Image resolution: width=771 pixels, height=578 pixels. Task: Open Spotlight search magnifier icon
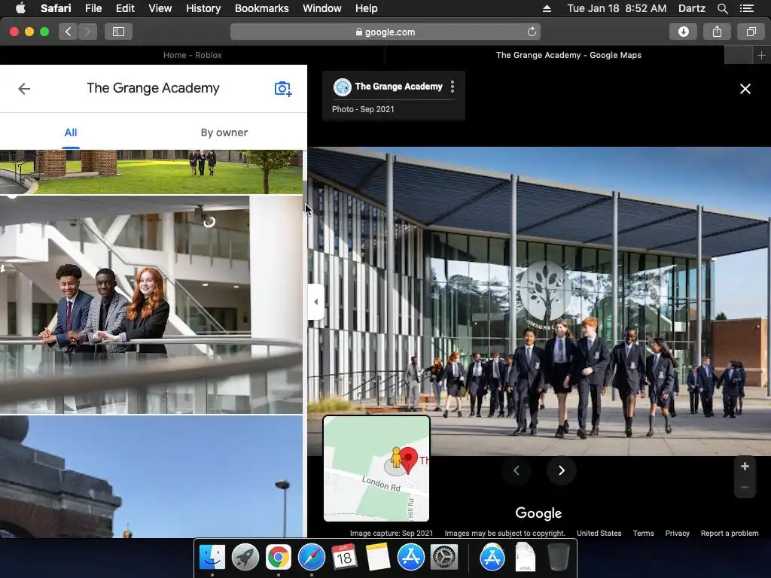click(722, 8)
